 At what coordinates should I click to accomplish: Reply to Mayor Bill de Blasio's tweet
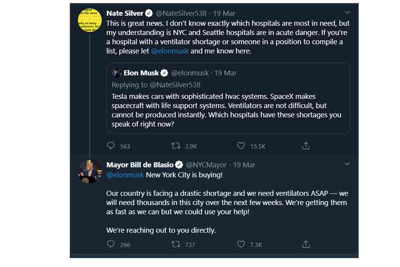pyautogui.click(x=111, y=244)
